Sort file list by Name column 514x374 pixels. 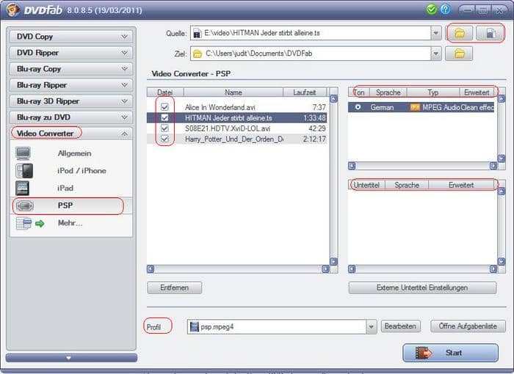[233, 92]
